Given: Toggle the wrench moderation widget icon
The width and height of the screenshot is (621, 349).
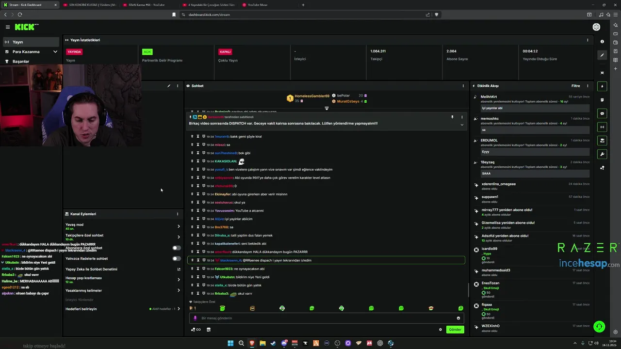Looking at the screenshot, I should (602, 154).
